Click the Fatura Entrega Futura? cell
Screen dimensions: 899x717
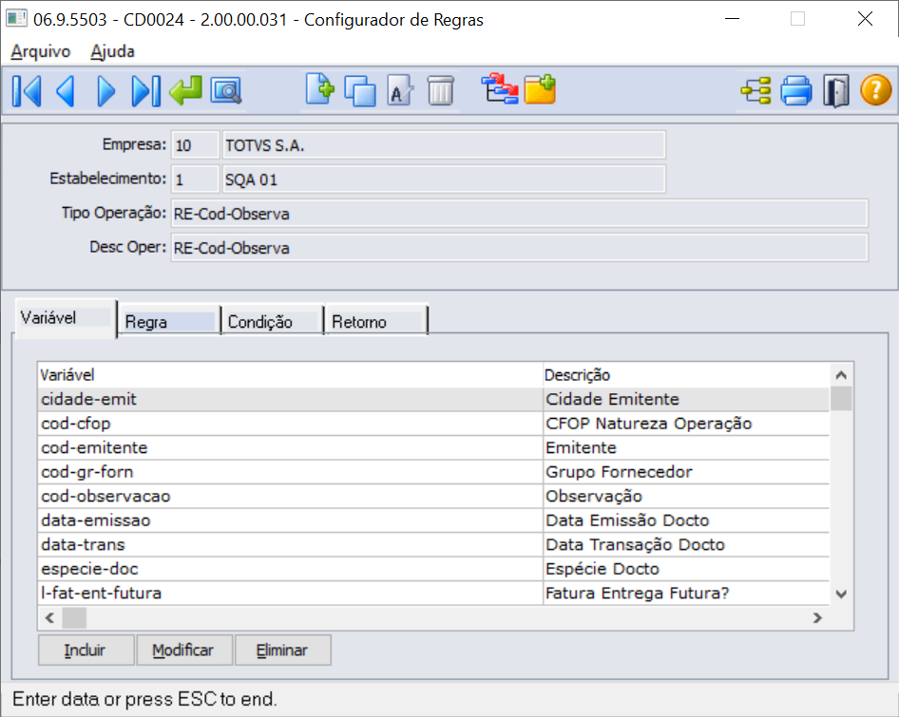686,594
